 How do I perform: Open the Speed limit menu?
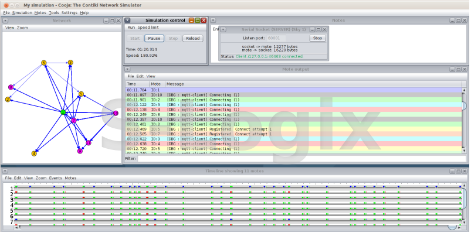tap(148, 28)
